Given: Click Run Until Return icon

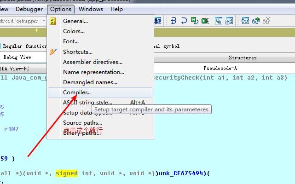Looking at the screenshot, I should click(195, 21).
